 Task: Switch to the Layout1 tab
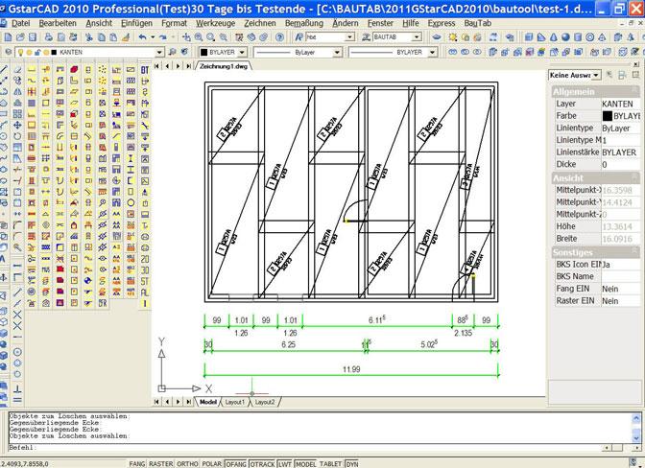(x=234, y=402)
